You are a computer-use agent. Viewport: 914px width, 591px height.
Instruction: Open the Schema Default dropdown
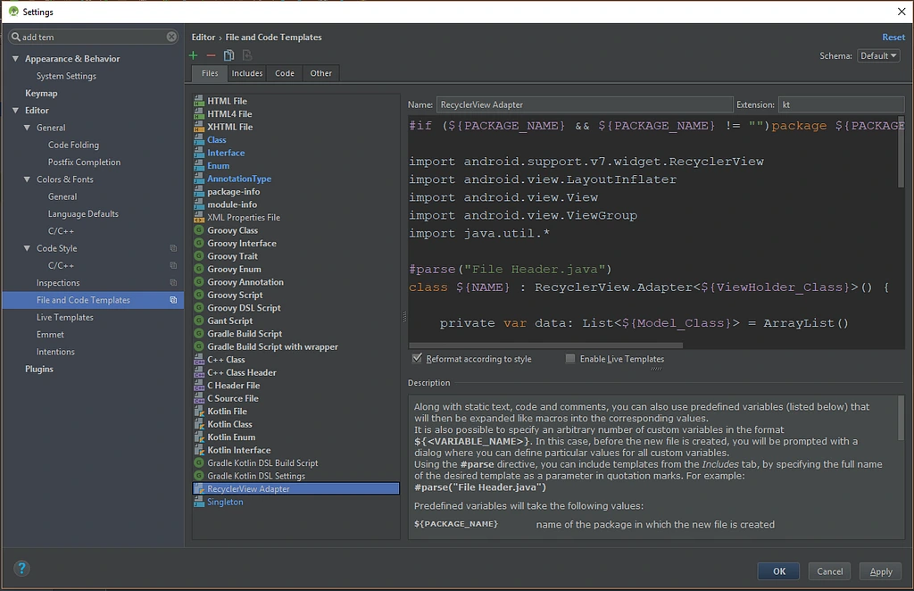pos(878,56)
